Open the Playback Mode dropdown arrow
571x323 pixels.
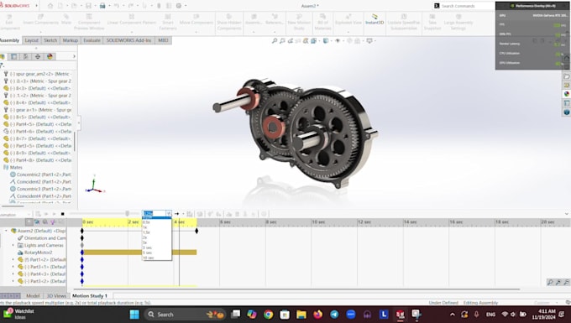pos(183,214)
